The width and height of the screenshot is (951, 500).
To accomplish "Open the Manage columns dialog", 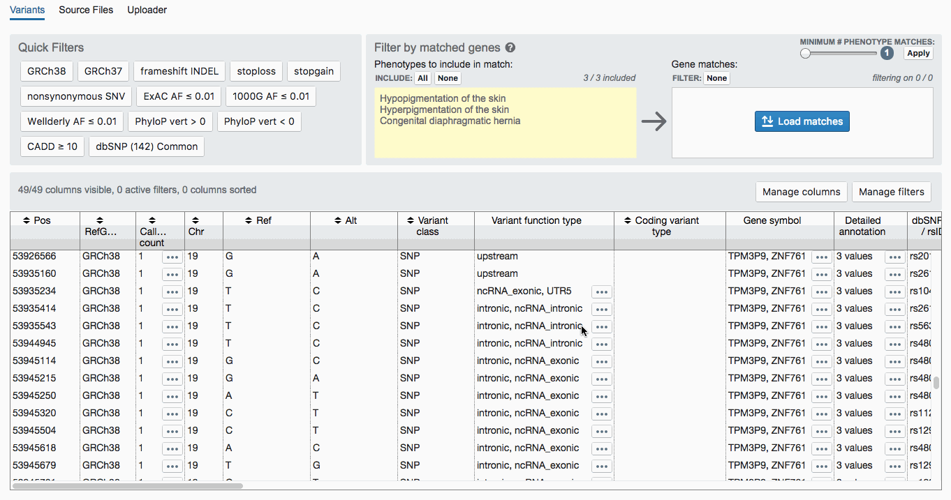I will click(801, 192).
